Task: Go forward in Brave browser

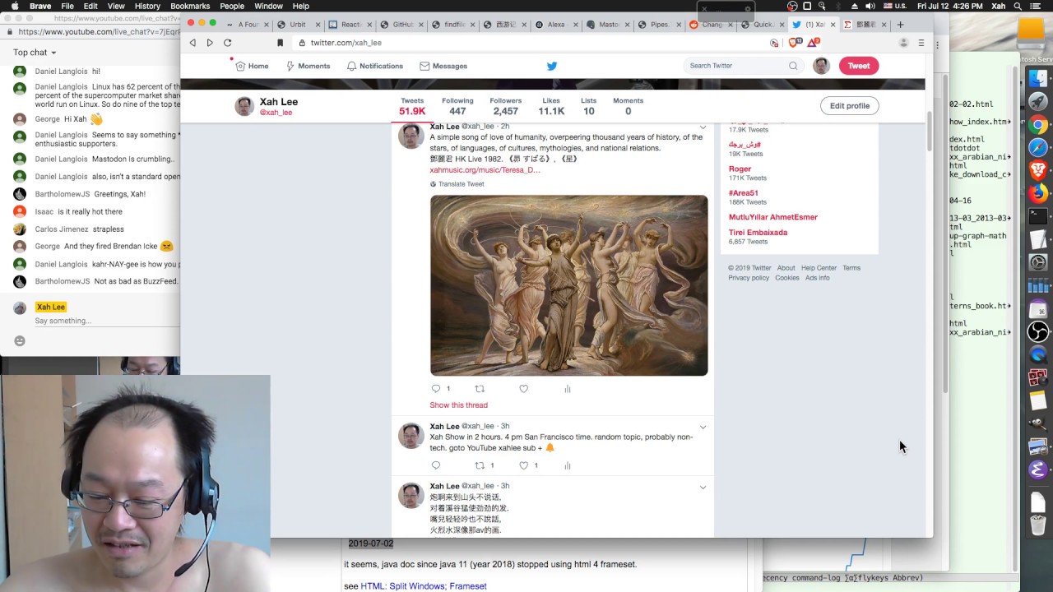Action: coord(210,43)
